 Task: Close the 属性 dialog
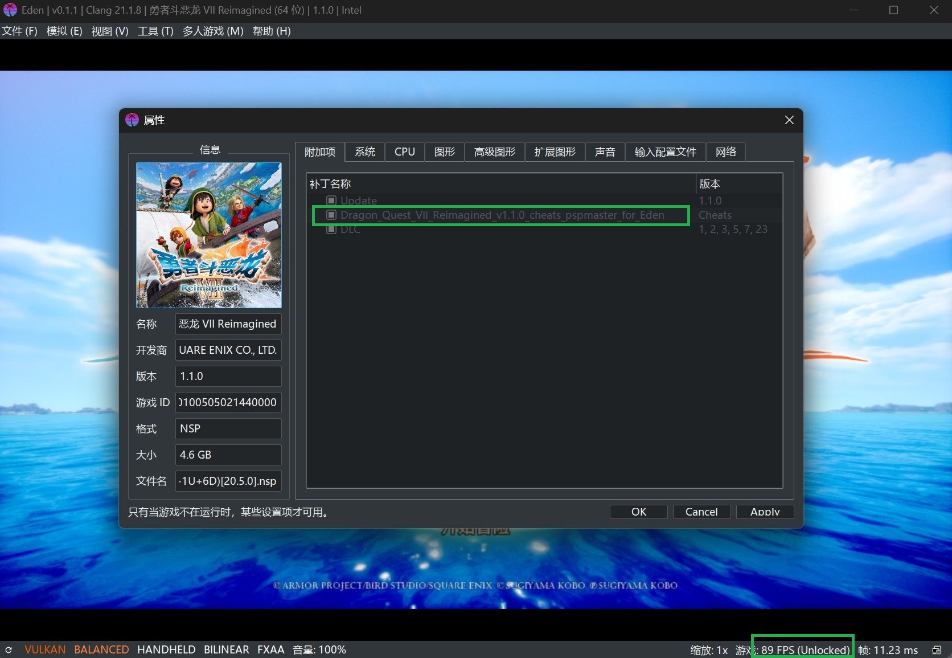point(789,120)
